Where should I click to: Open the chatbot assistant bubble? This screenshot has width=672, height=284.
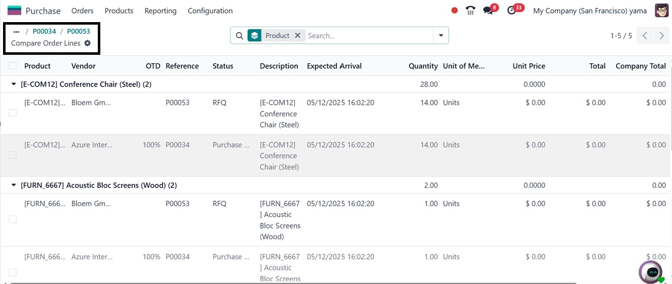pos(651,272)
